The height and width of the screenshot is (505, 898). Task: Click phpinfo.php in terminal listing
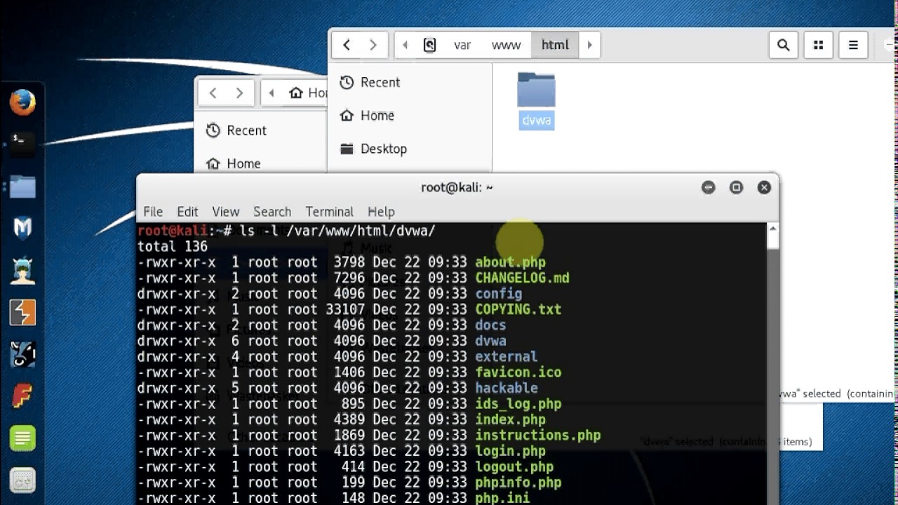(x=518, y=483)
